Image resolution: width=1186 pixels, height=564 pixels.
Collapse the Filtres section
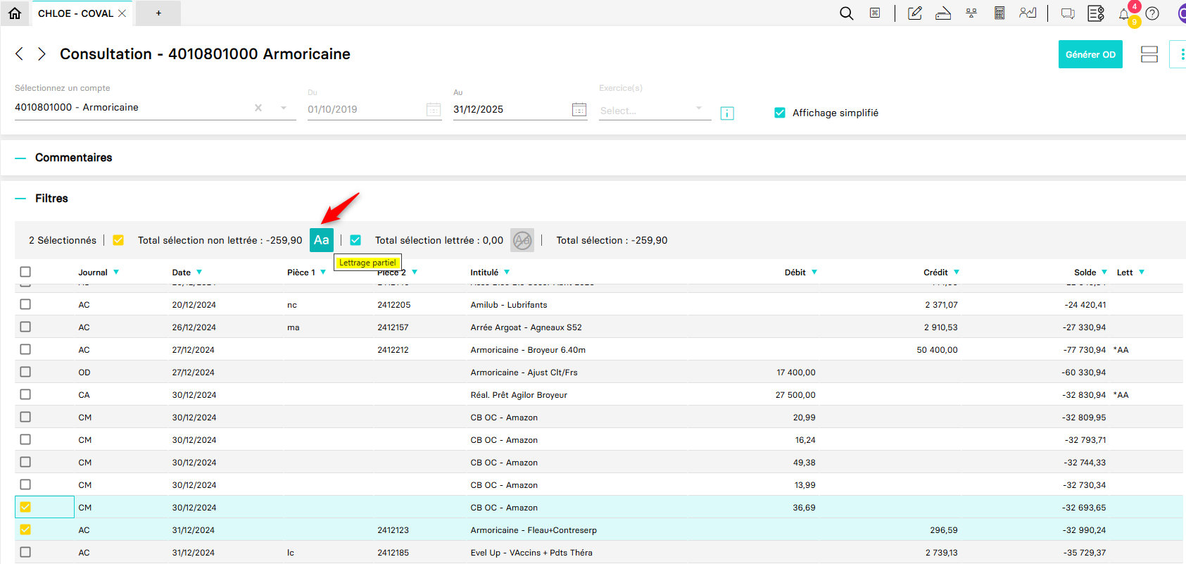[20, 199]
